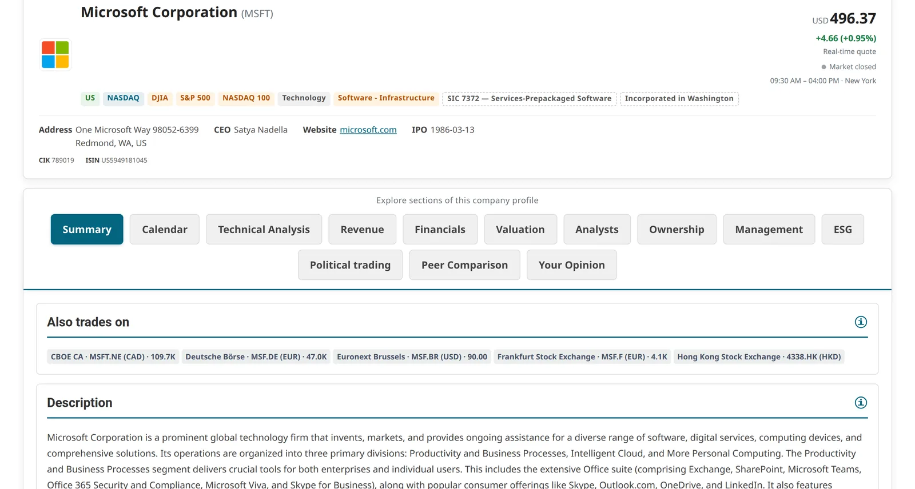Click the +4.66 (+0.95%) price change
Image resolution: width=915 pixels, height=489 pixels.
[846, 38]
